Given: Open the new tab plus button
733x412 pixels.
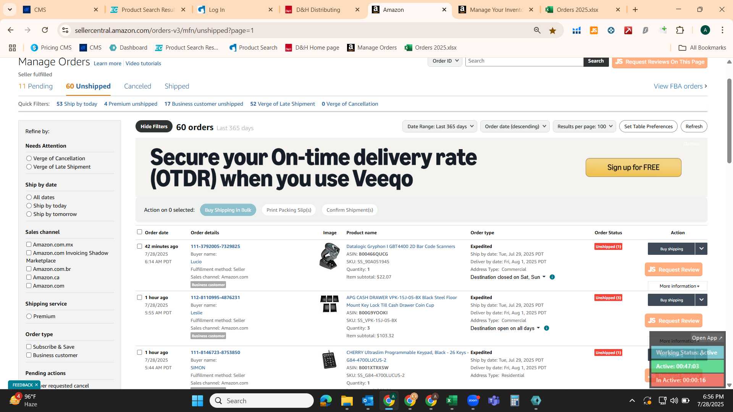Looking at the screenshot, I should (x=635, y=10).
